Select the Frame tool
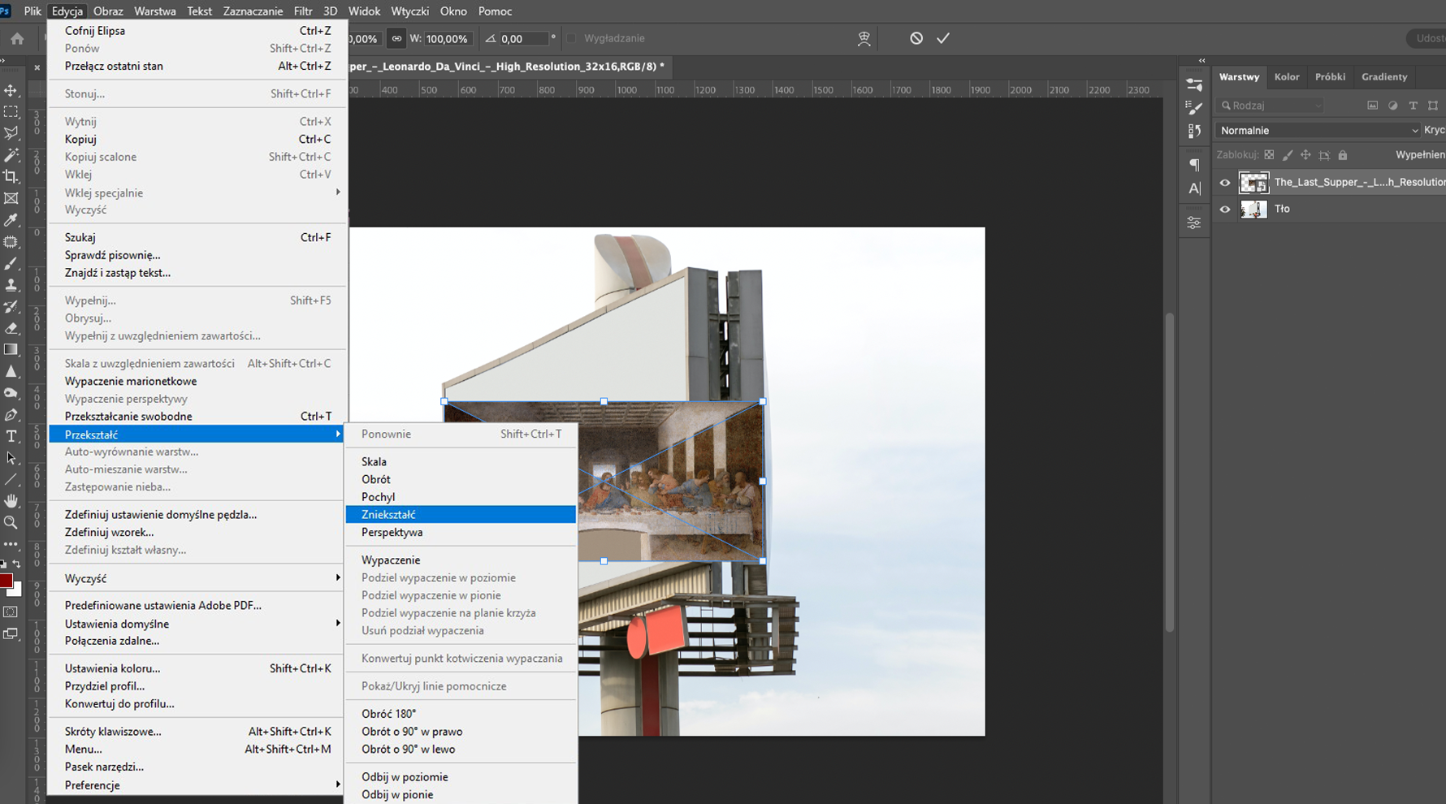 [x=11, y=198]
